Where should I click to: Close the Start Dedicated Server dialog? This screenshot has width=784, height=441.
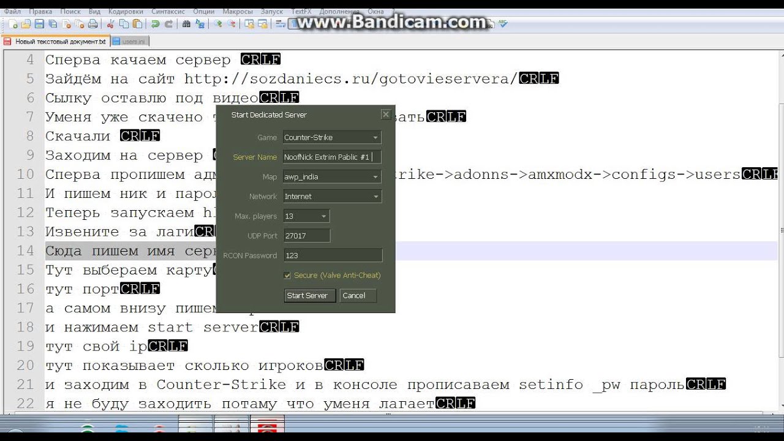coord(386,114)
